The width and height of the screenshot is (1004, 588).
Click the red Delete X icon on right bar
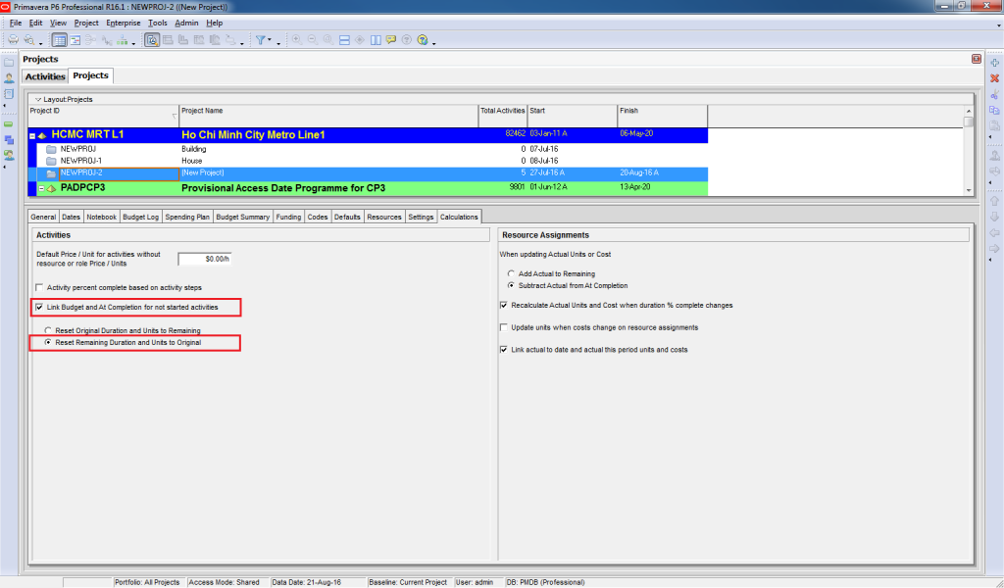(994, 78)
